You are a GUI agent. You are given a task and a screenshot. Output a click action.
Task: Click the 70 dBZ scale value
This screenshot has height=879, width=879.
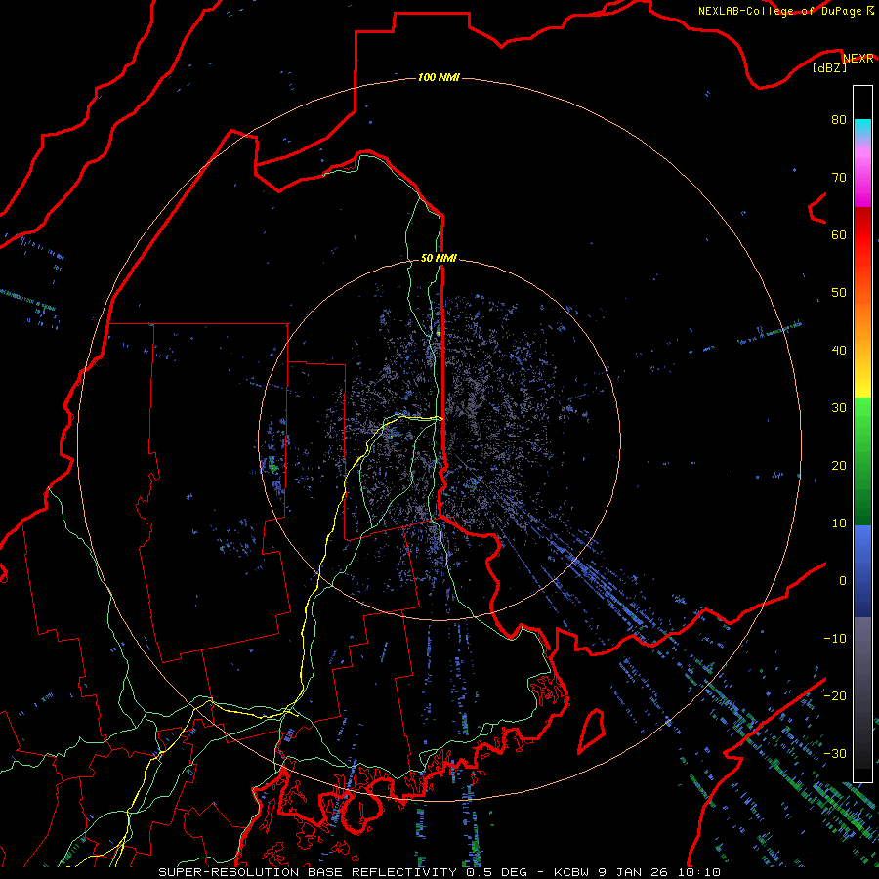(x=839, y=178)
